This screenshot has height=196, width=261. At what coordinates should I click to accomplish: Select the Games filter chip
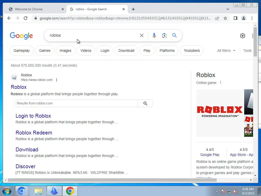[x=45, y=51]
